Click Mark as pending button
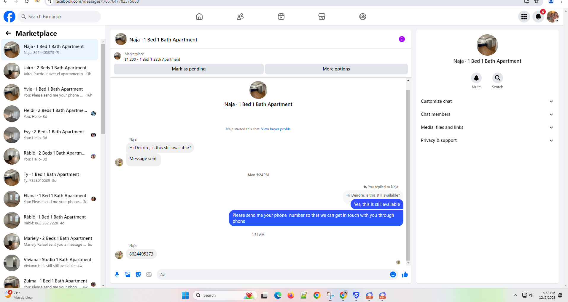 click(189, 69)
